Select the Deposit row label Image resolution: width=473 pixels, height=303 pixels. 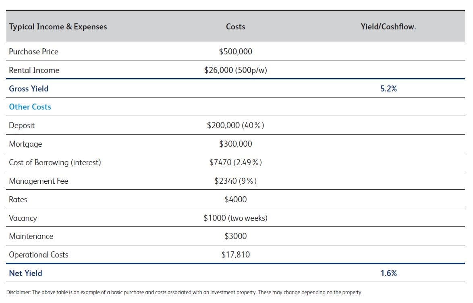pyautogui.click(x=22, y=125)
